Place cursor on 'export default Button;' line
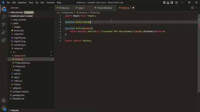Screen dimensions: 200x112 [78, 41]
